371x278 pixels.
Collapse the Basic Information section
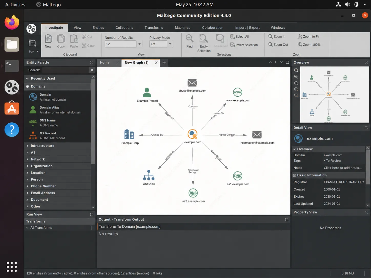[x=294, y=175]
